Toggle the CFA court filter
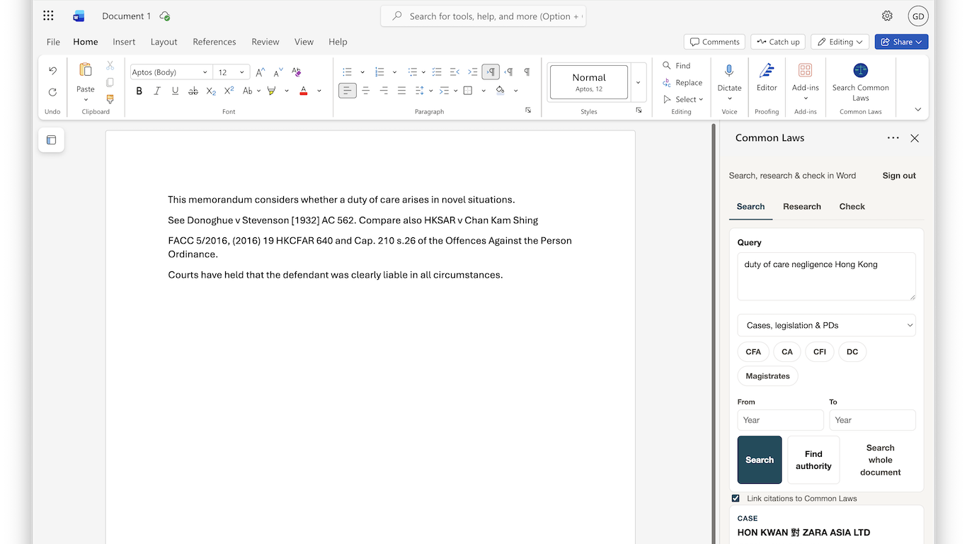This screenshot has width=967, height=544. point(753,352)
